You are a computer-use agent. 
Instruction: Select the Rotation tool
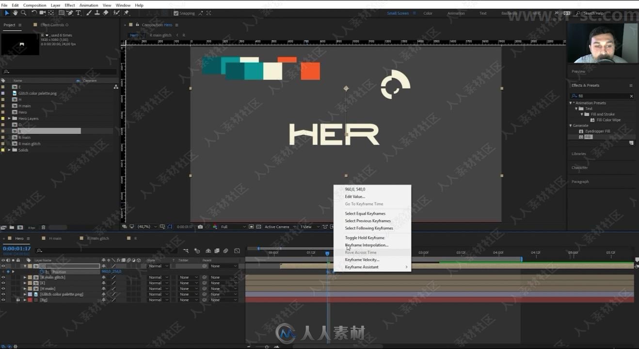coord(34,13)
